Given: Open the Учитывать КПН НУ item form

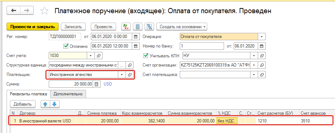Looking at the screenshot, I should [x=262, y=56].
